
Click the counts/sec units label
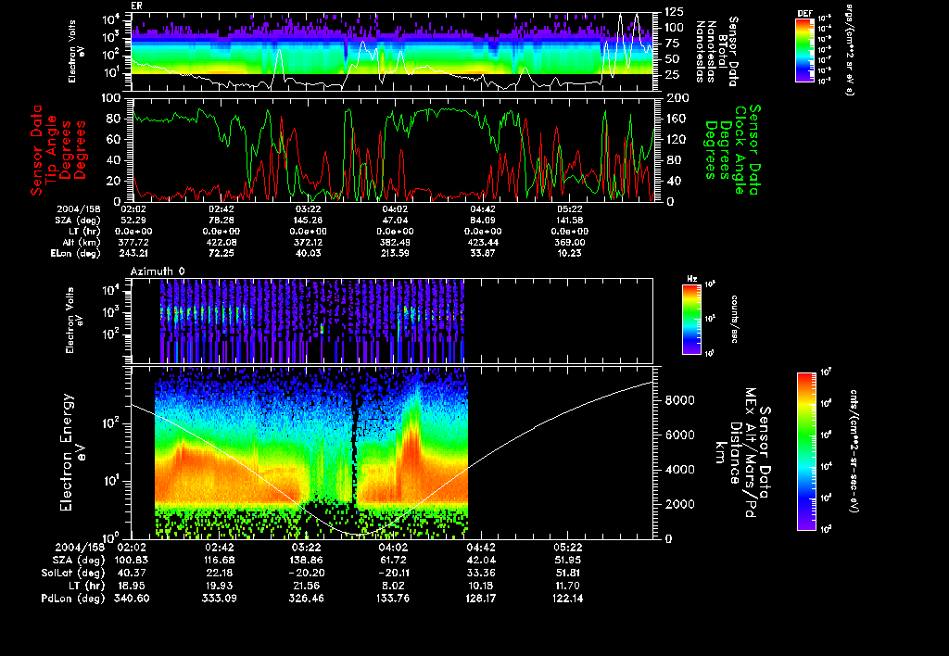[734, 320]
